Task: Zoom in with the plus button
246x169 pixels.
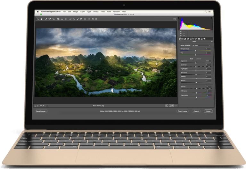Action: click(37, 106)
